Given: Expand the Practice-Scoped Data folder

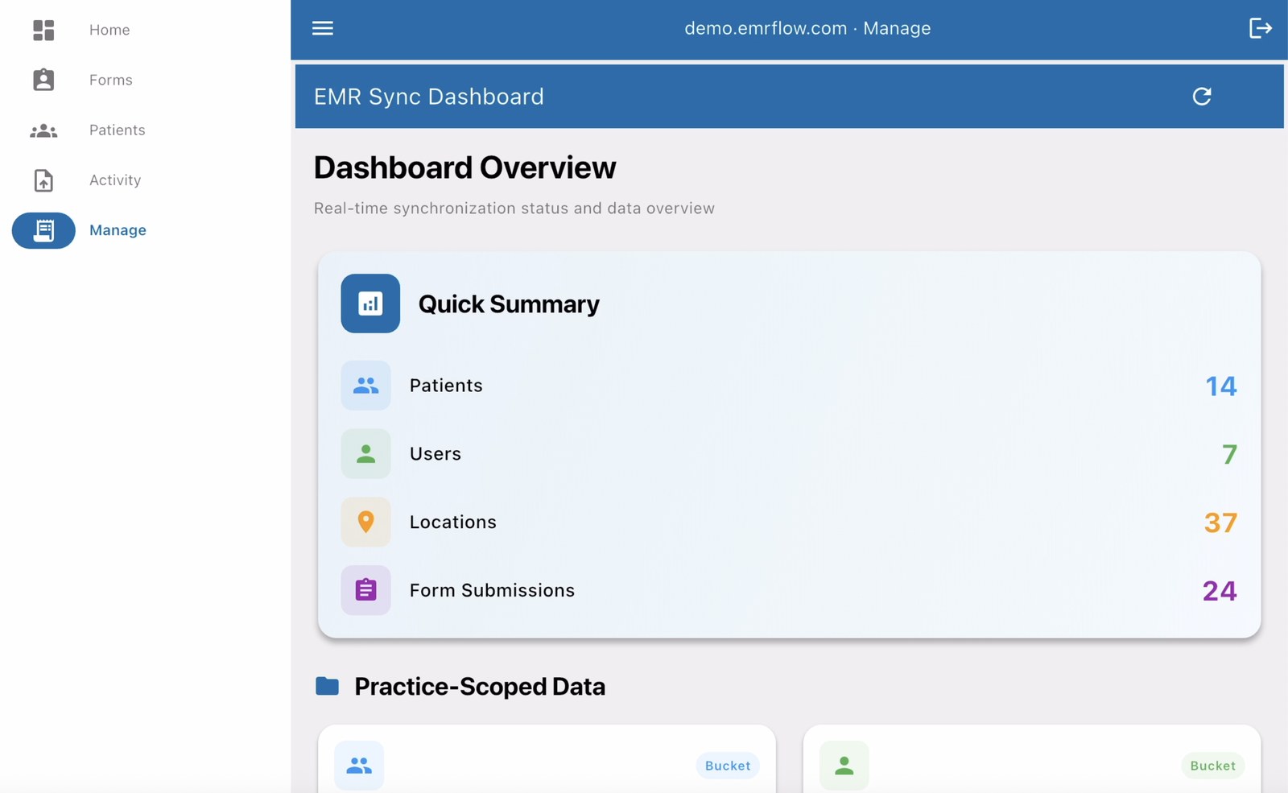Looking at the screenshot, I should (x=327, y=686).
